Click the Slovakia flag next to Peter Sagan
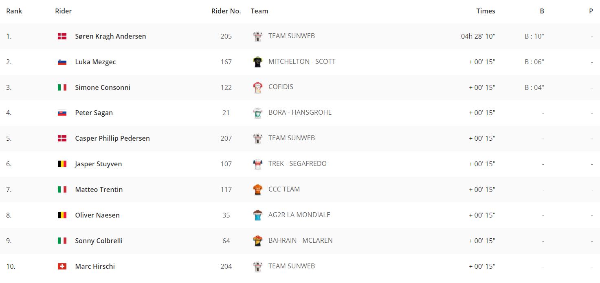600x283 pixels. (x=62, y=113)
